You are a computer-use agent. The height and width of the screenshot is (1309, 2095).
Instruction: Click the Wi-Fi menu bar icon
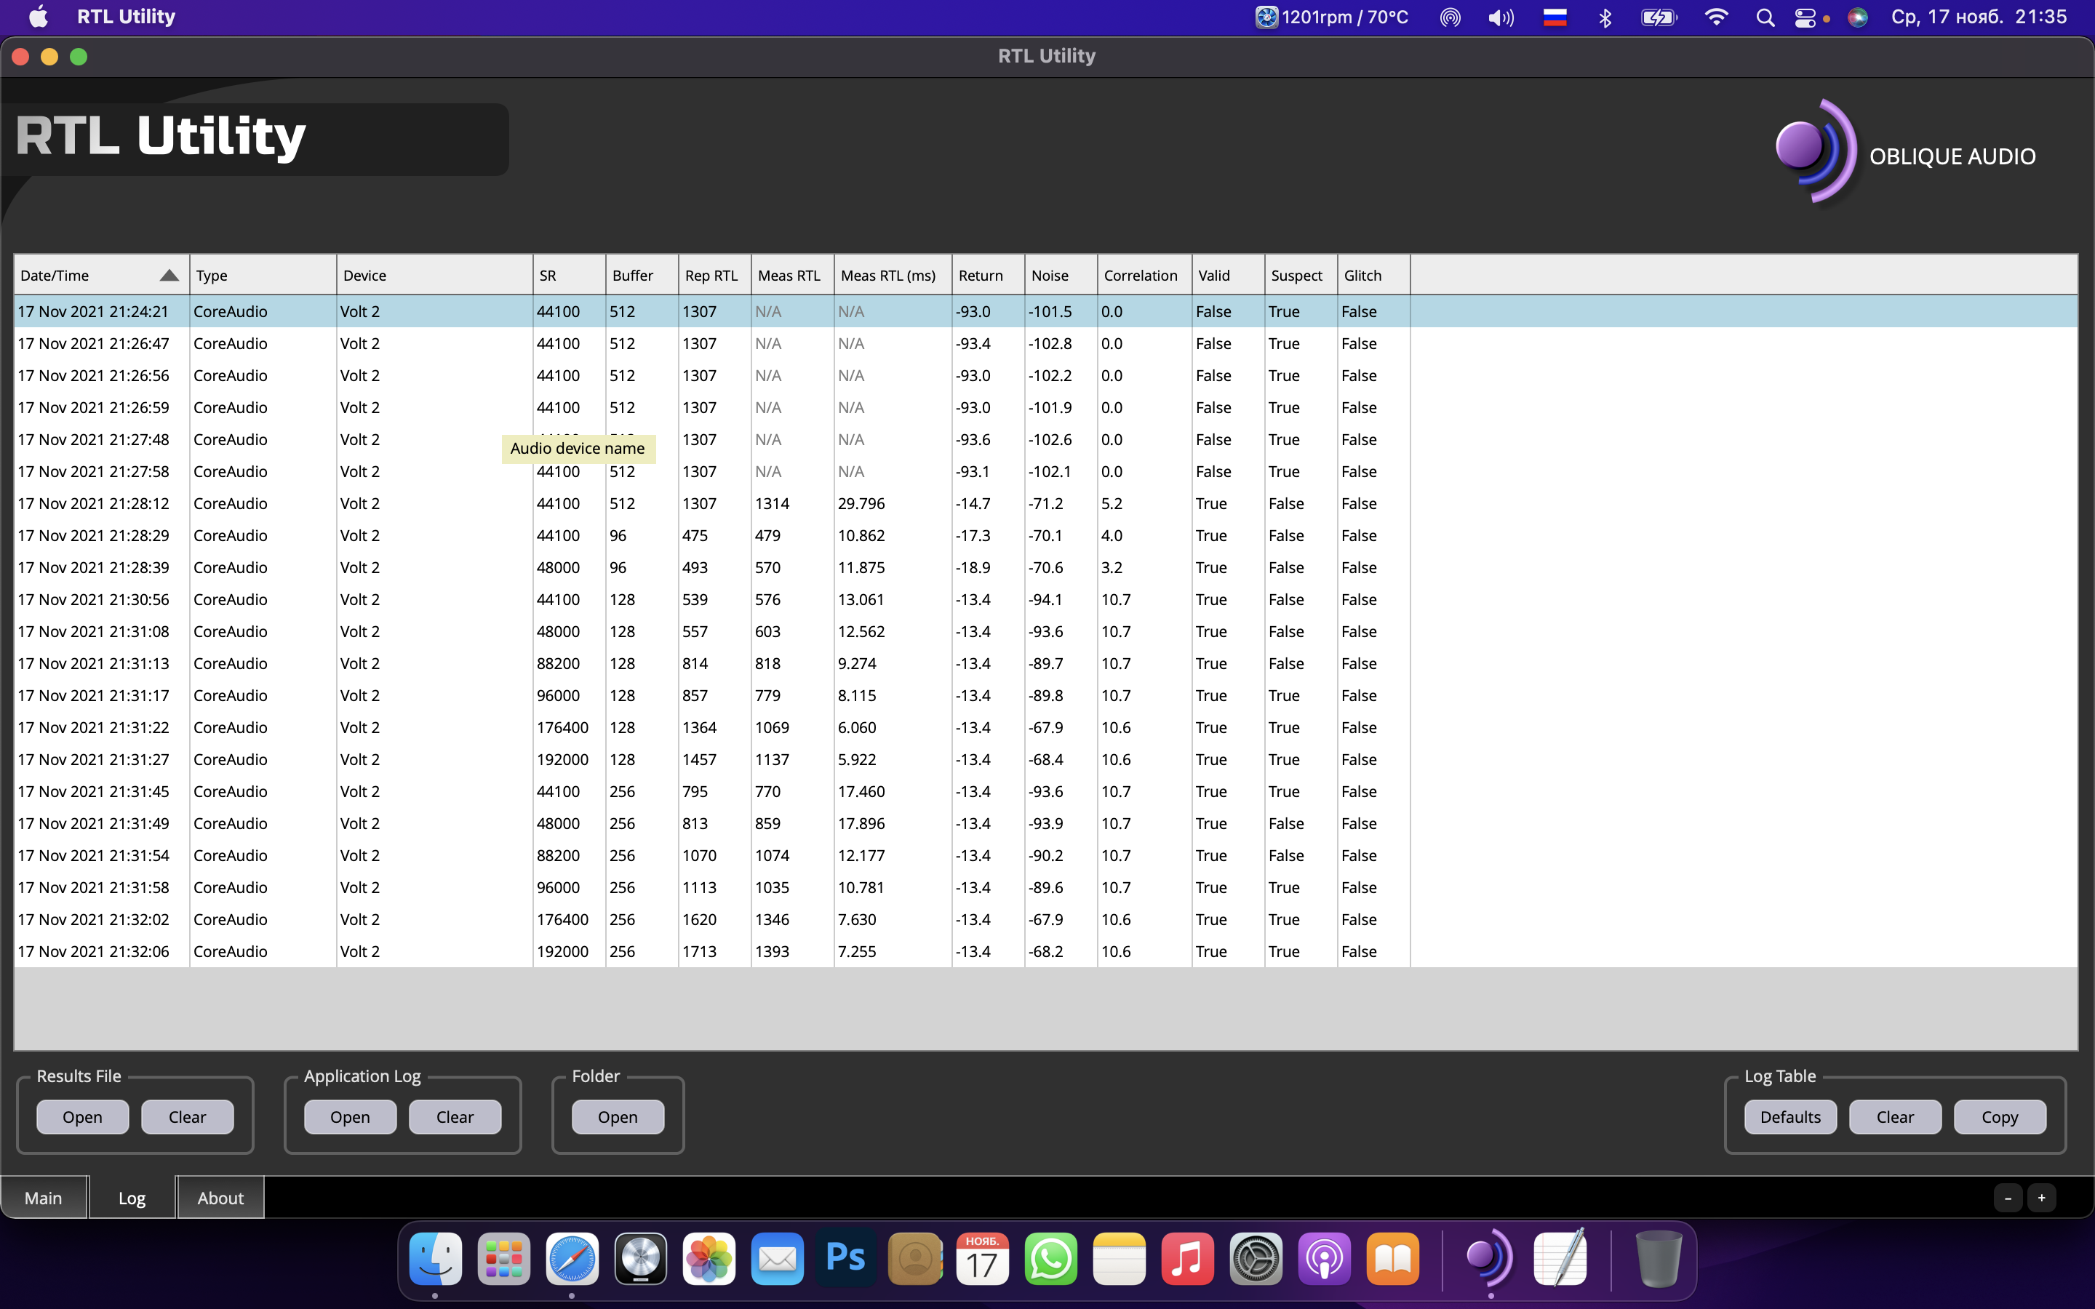coord(1715,17)
